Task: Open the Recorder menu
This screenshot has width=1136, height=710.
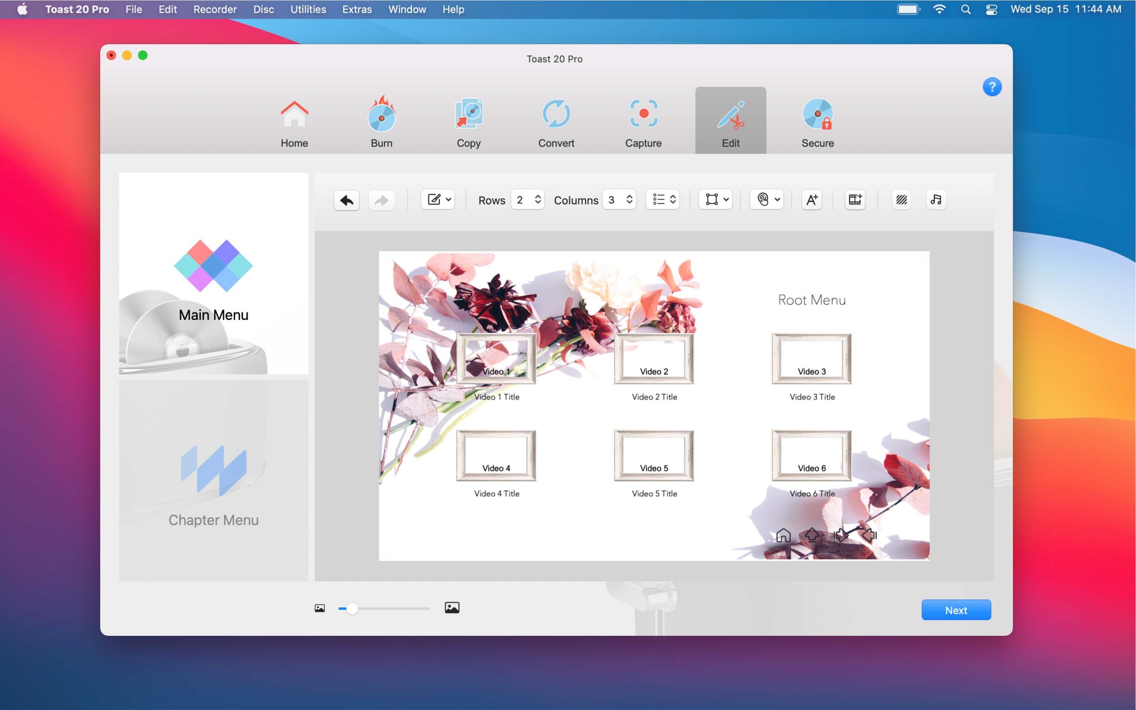Action: pos(214,9)
